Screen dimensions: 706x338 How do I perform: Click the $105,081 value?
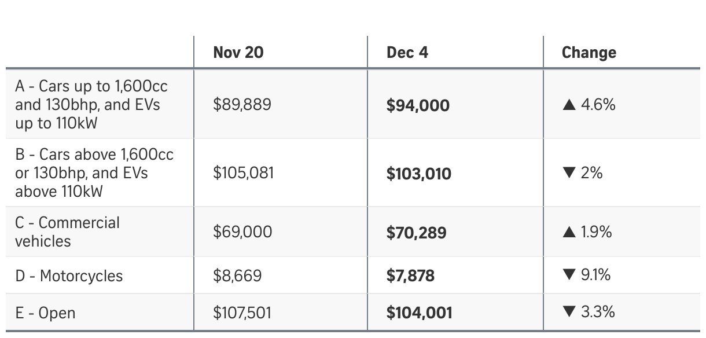click(243, 173)
